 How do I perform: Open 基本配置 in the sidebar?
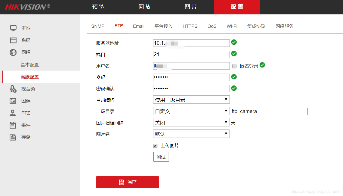coord(30,65)
